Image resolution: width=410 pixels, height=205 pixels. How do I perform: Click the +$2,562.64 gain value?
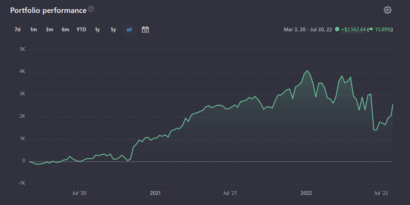coord(353,30)
